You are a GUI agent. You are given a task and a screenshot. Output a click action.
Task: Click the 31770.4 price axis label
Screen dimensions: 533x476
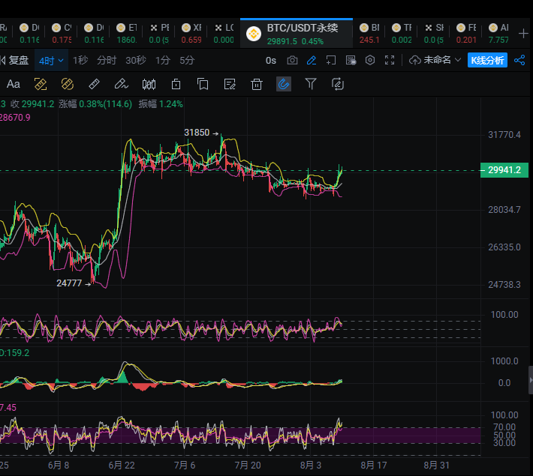pos(504,135)
